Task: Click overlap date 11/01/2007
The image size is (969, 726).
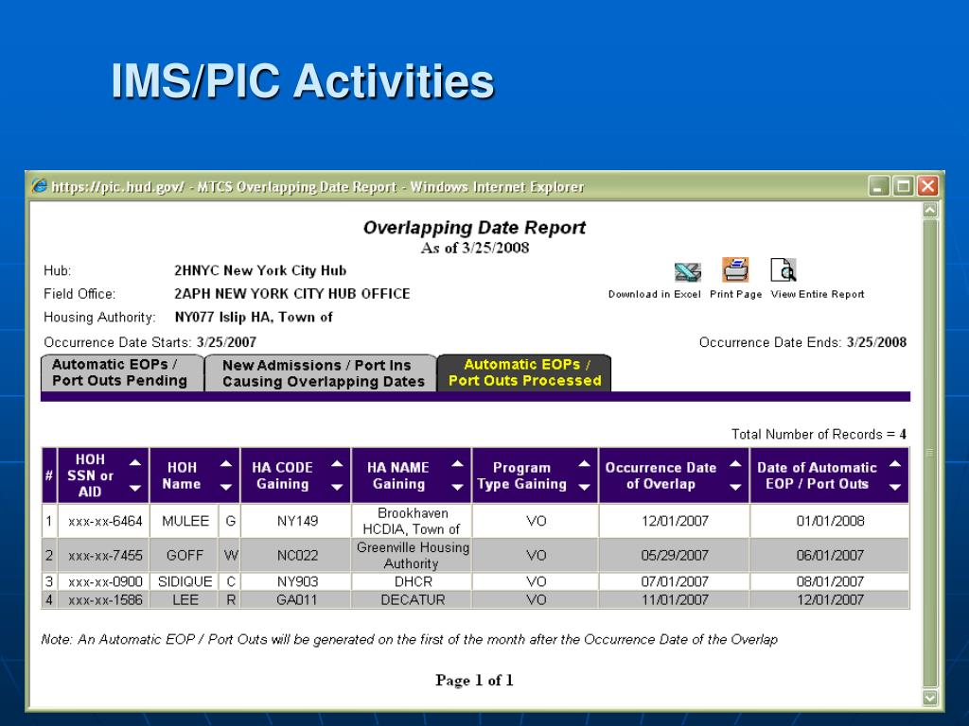Action: 675,599
